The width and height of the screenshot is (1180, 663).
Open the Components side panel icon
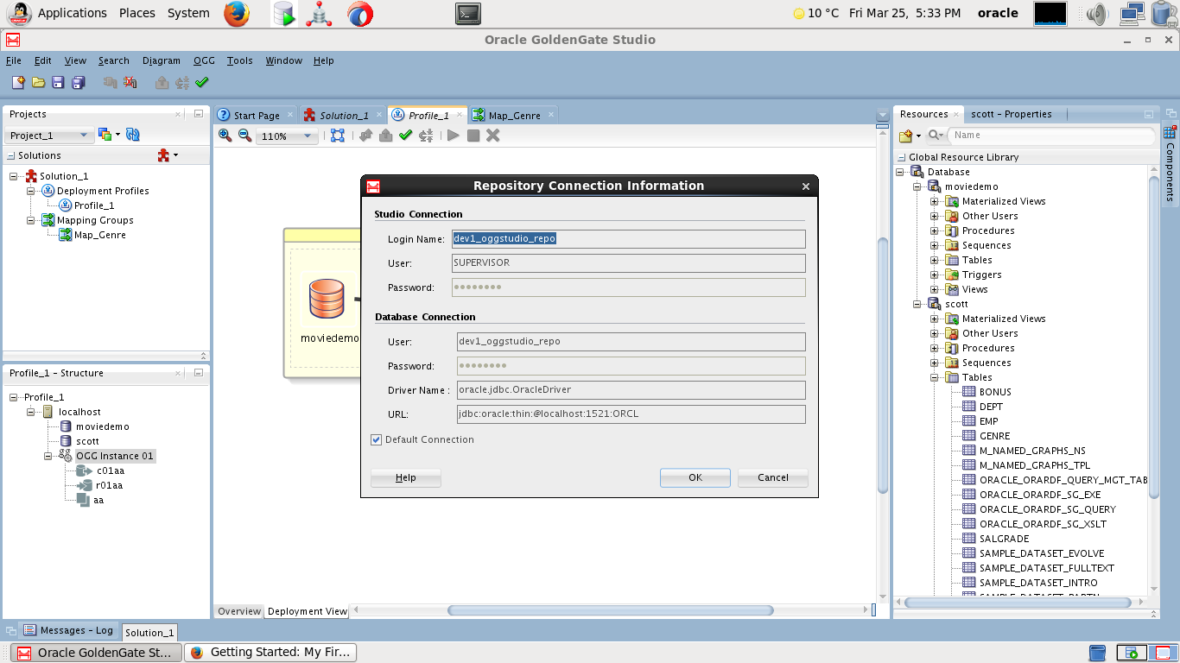coord(1170,132)
